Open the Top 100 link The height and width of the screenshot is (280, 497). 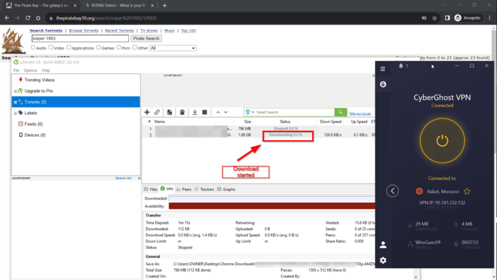(x=188, y=30)
